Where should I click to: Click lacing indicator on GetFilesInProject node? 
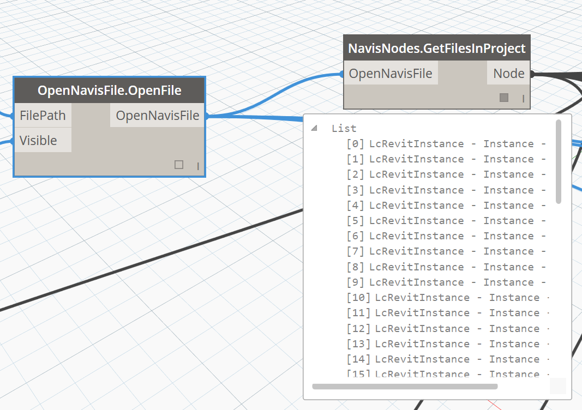coord(523,98)
